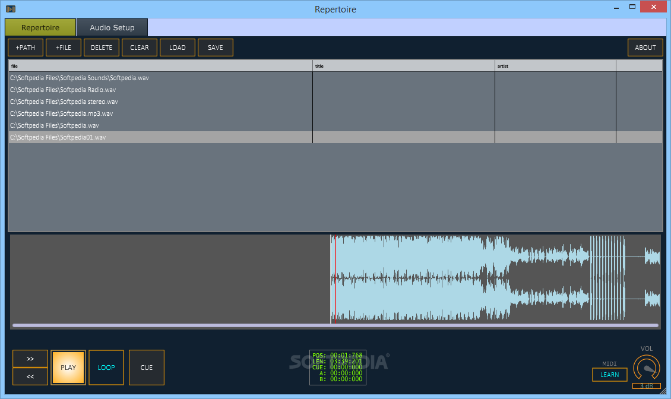Toggle LOOP mode
The height and width of the screenshot is (399, 671).
[x=106, y=368]
